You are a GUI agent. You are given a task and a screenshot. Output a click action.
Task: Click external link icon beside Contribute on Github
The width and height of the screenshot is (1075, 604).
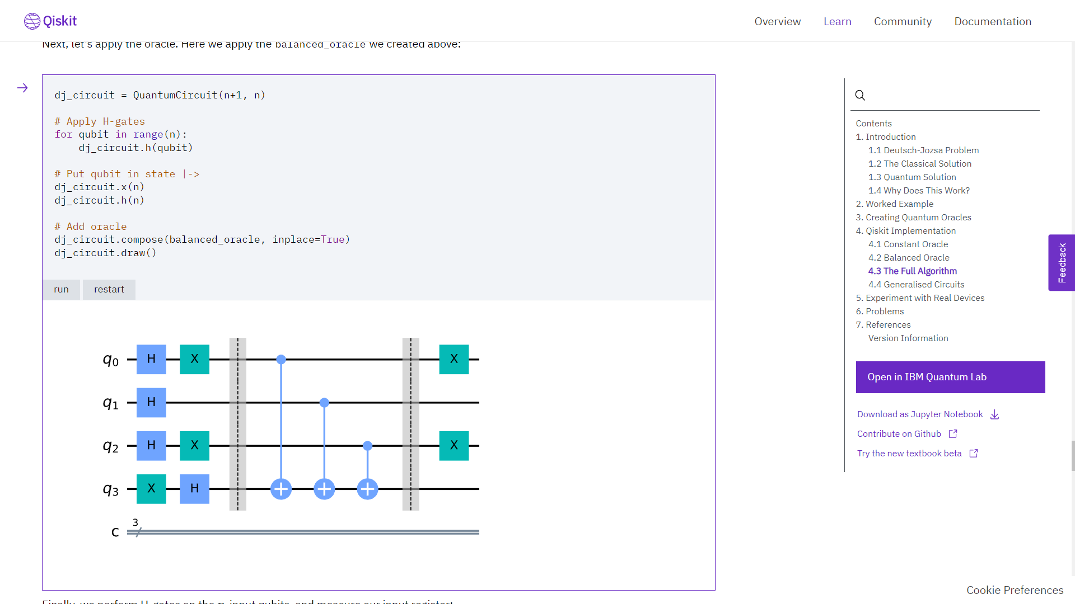[953, 434]
